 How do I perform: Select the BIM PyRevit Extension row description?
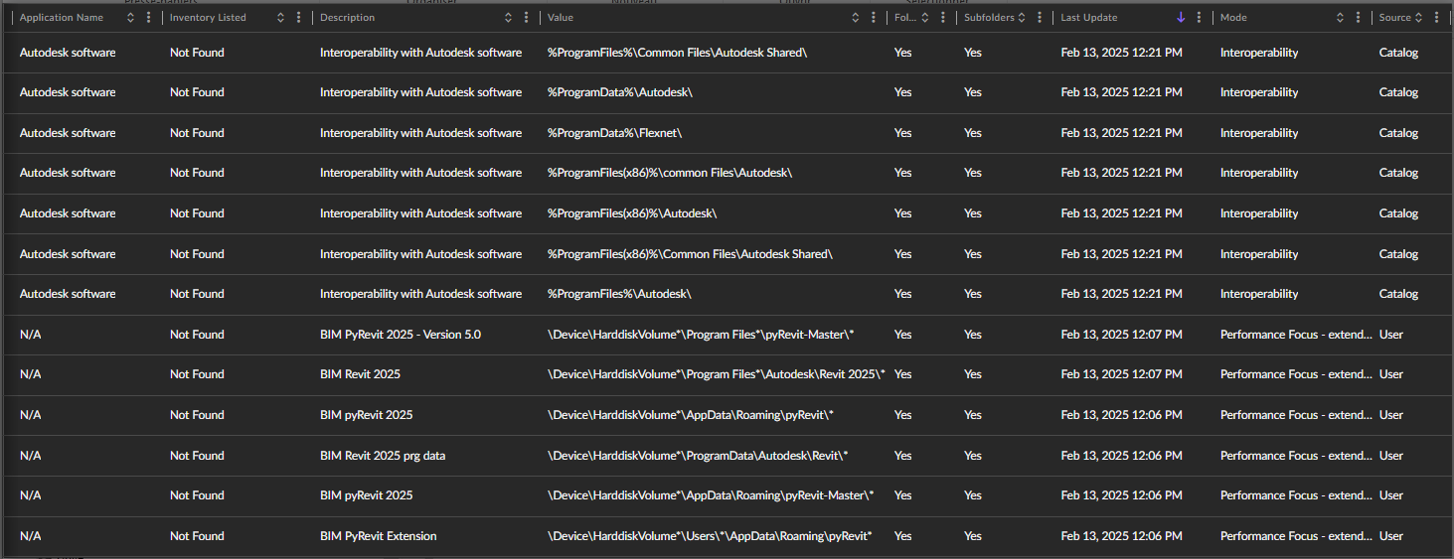tap(378, 536)
